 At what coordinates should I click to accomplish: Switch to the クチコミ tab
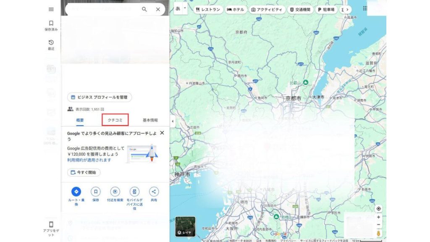coord(115,120)
